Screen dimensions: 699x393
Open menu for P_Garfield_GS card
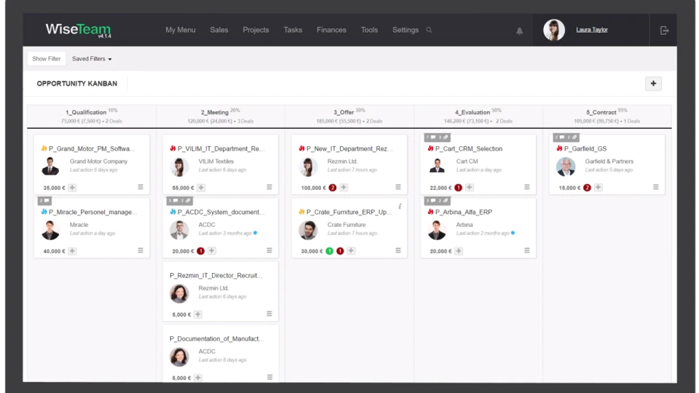pyautogui.click(x=656, y=187)
